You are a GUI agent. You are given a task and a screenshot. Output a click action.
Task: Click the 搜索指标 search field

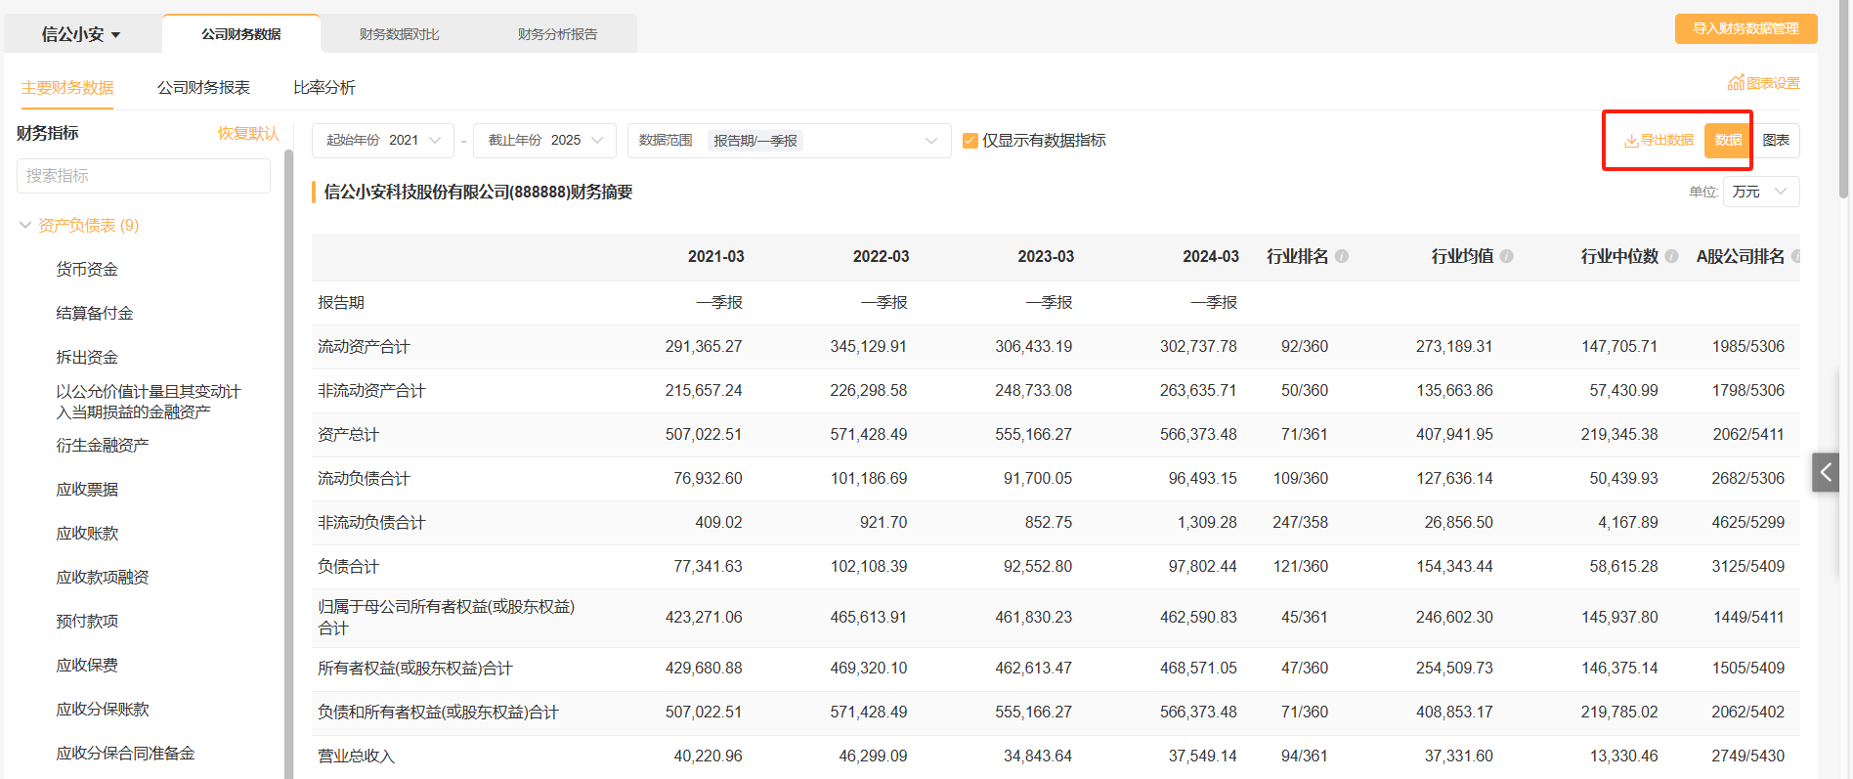tap(144, 176)
